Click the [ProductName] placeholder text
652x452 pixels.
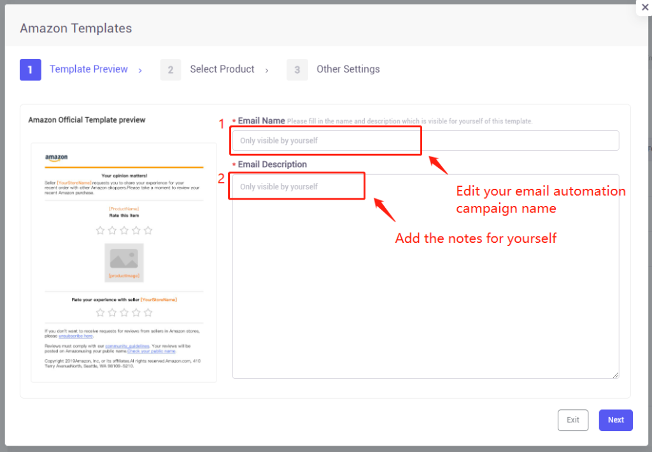click(x=124, y=209)
